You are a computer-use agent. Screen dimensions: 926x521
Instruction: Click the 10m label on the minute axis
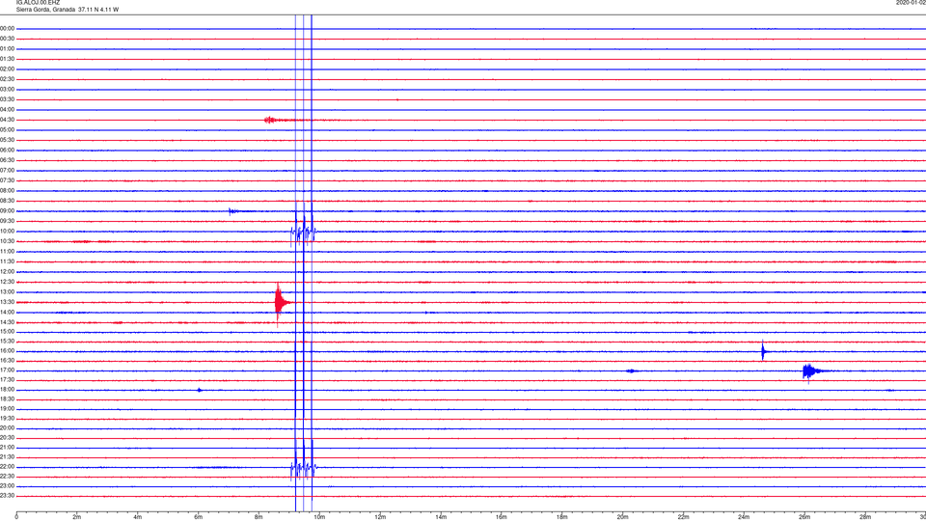[x=319, y=517]
